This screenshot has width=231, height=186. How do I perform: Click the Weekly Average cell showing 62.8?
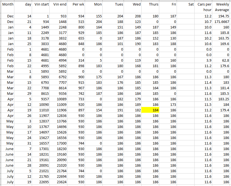coord(222,60)
